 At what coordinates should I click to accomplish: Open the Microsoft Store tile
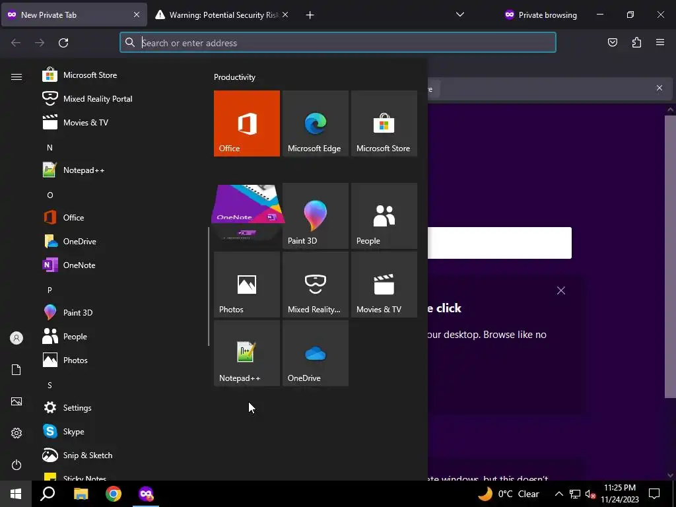[x=384, y=123]
